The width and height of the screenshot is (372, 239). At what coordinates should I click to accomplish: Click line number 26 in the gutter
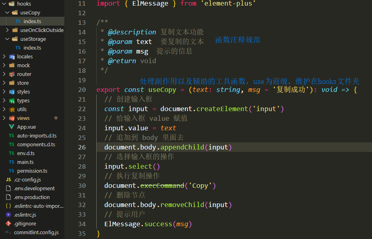click(x=82, y=147)
